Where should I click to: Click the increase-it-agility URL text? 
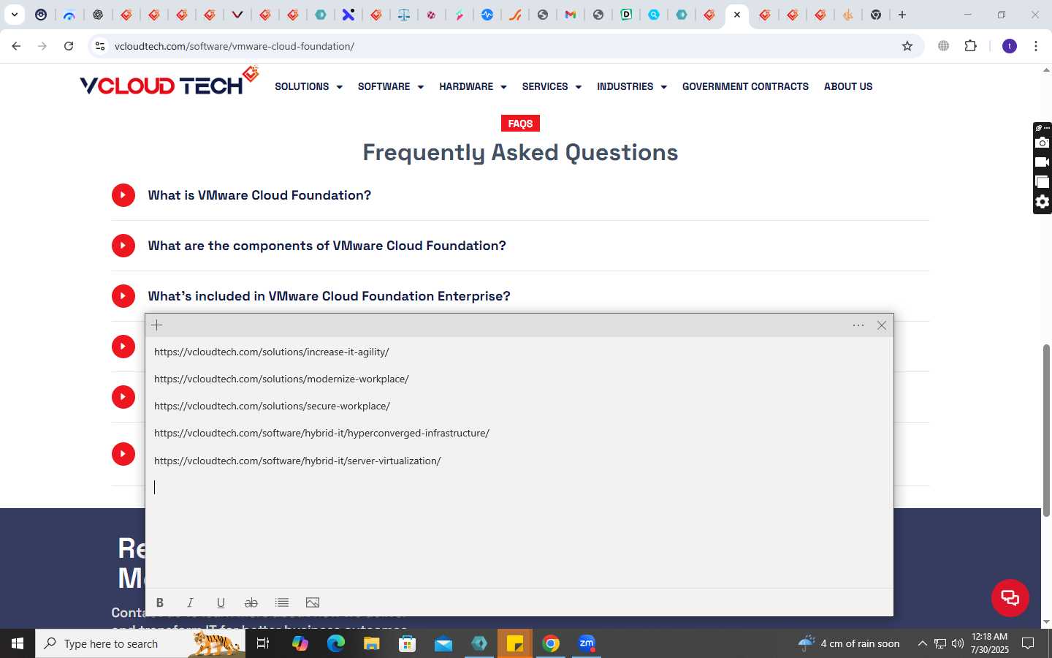click(x=272, y=352)
